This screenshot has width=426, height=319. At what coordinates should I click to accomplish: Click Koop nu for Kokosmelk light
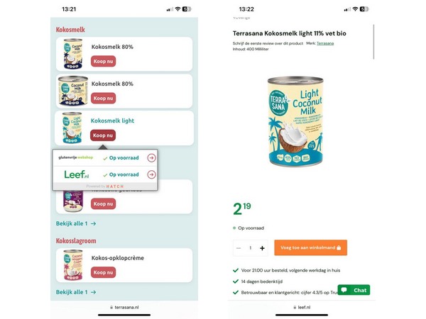(103, 135)
